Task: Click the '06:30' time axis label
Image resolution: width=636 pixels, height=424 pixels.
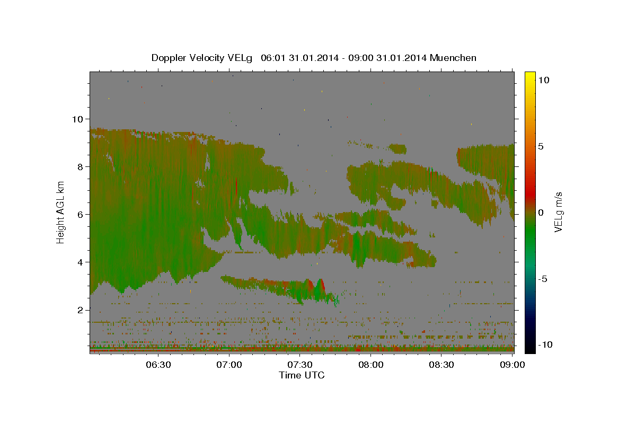Action: 158,365
